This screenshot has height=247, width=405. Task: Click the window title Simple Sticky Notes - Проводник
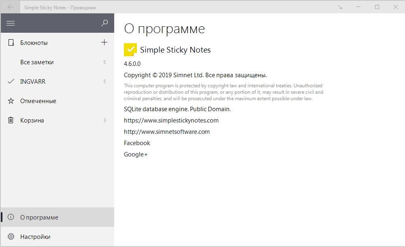[x=60, y=7]
